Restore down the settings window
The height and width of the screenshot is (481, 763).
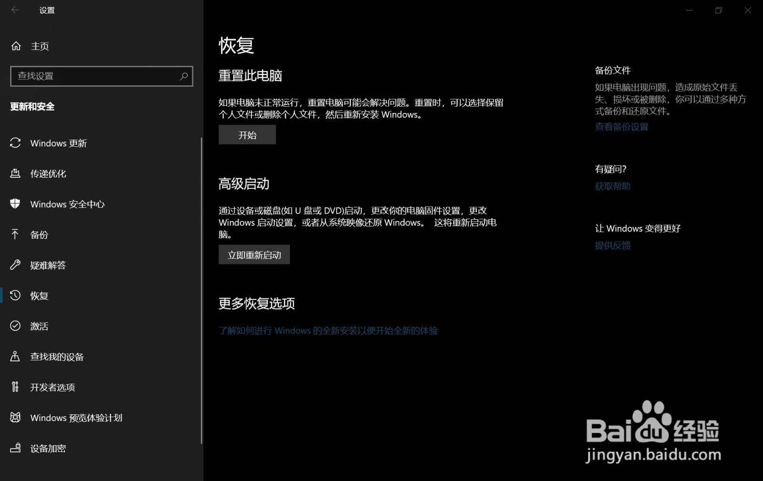[719, 10]
